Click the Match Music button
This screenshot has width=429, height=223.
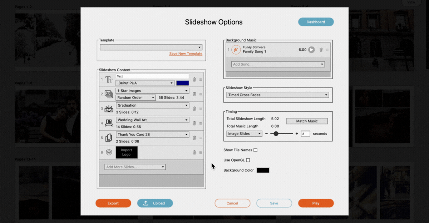[x=307, y=121]
